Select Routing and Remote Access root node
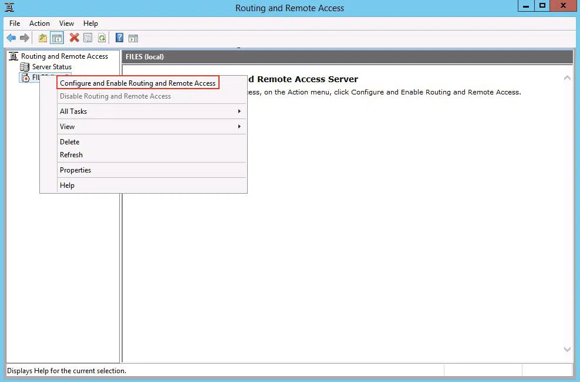 coord(65,56)
